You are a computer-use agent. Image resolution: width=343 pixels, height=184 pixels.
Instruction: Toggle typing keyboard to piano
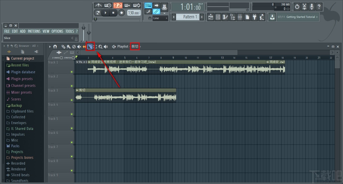coord(148,5)
